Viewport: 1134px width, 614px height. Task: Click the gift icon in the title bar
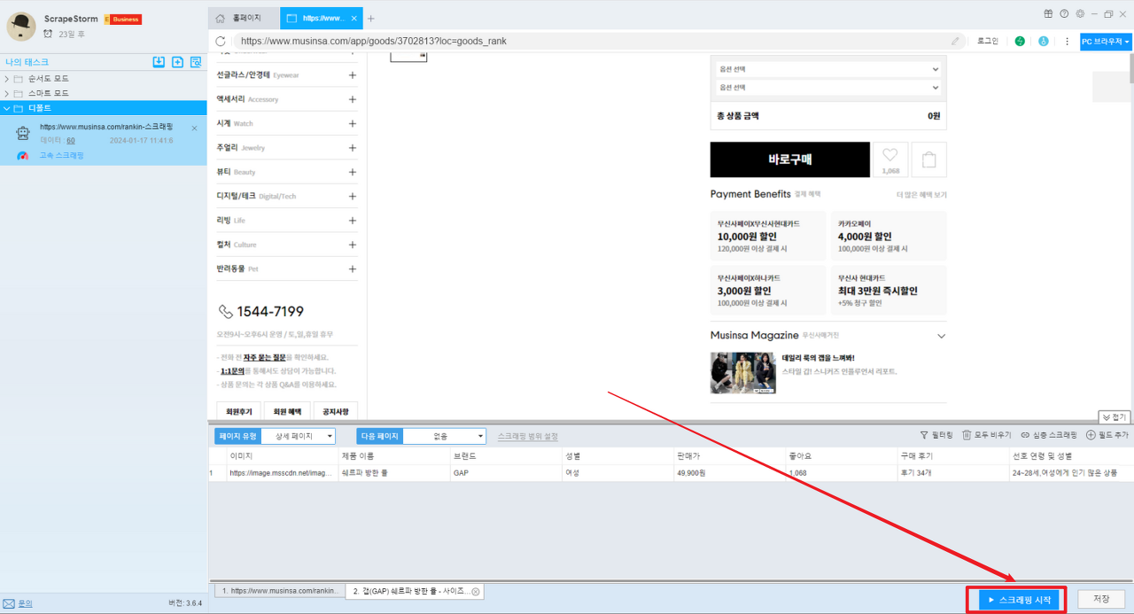coord(1048,13)
